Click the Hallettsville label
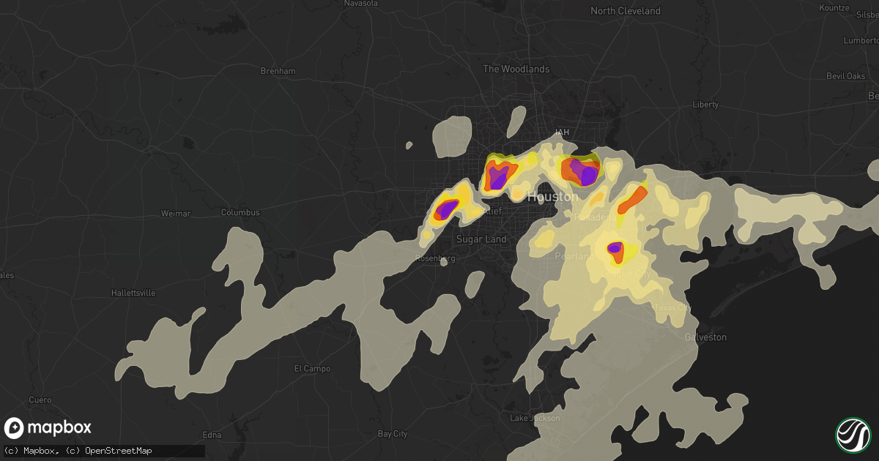The width and height of the screenshot is (879, 461). click(x=133, y=293)
